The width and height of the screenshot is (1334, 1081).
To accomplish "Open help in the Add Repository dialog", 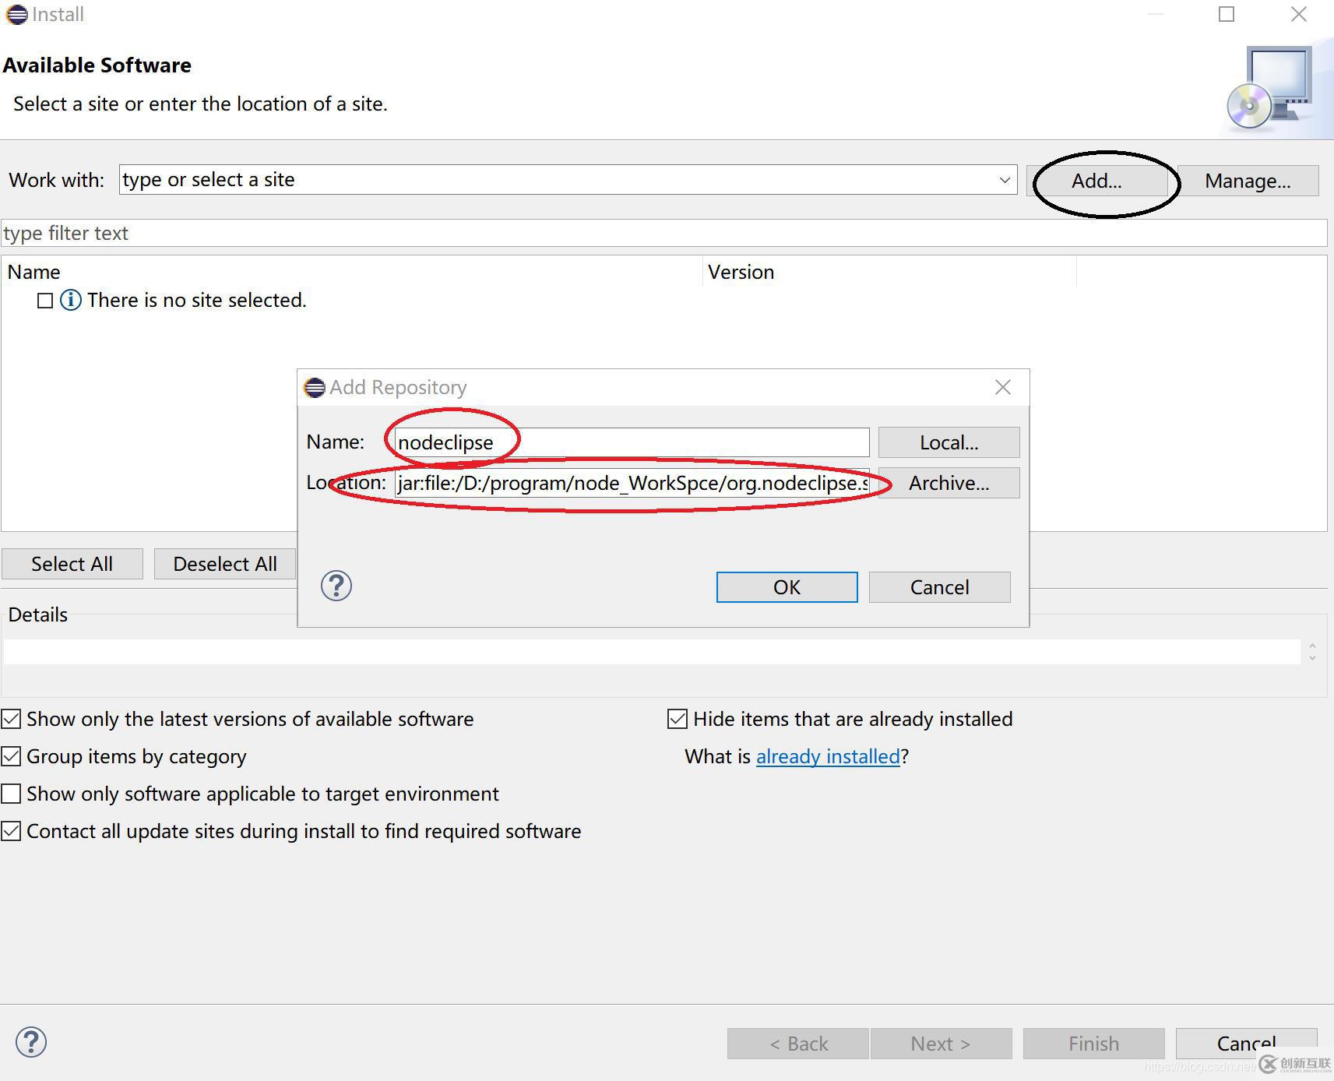I will click(336, 586).
